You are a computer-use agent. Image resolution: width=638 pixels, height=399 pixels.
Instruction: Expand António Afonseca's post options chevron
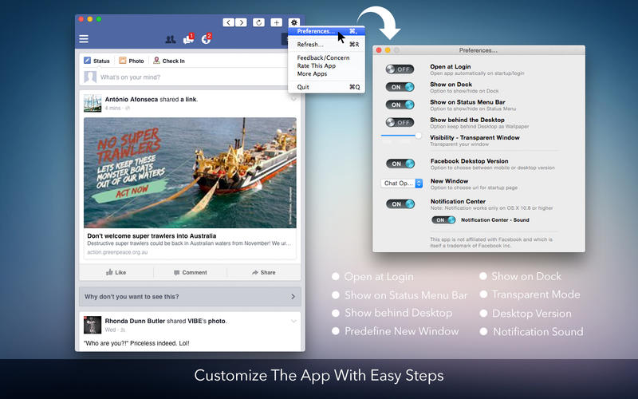[293, 99]
